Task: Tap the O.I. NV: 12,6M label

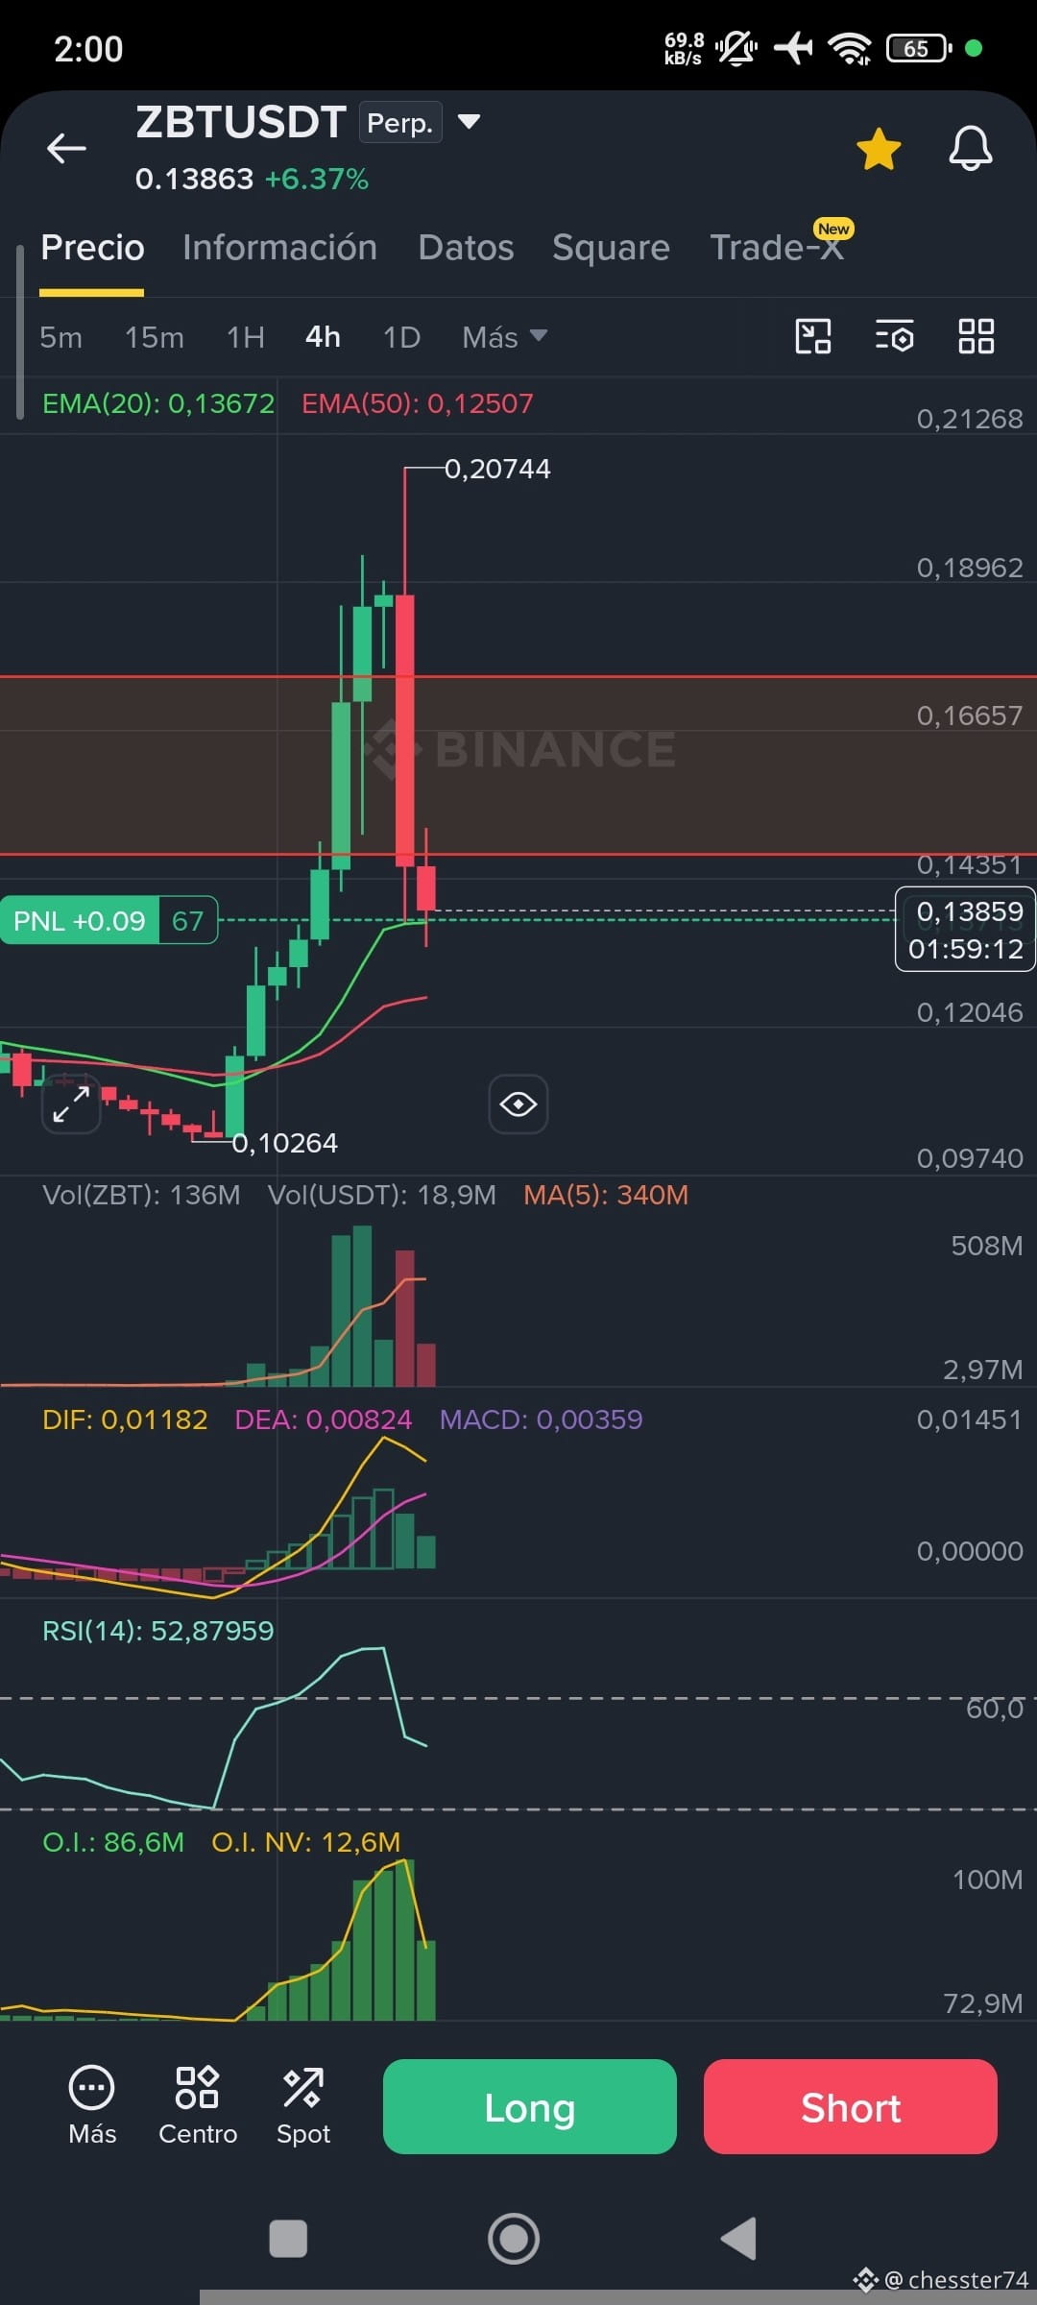Action: pyautogui.click(x=306, y=1842)
